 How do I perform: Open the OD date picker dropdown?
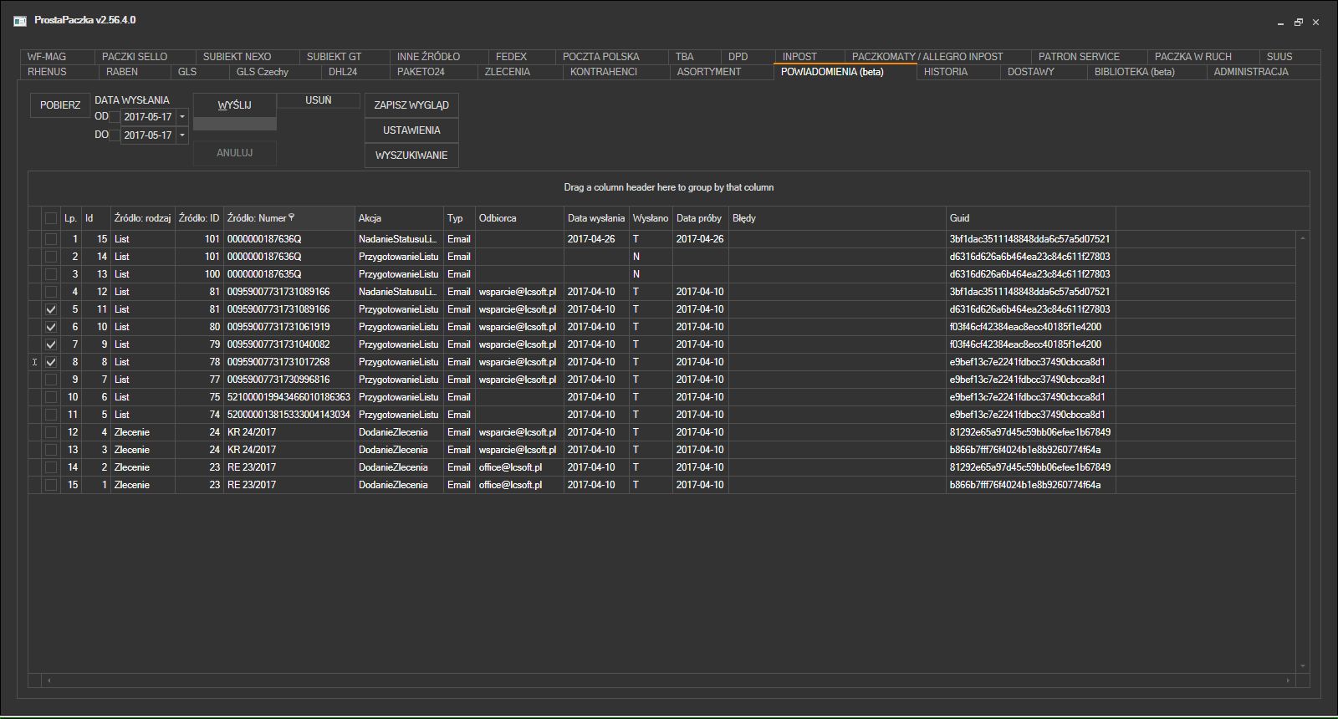coord(182,117)
